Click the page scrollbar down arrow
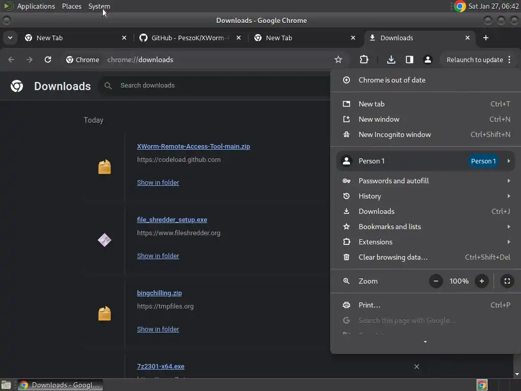The height and width of the screenshot is (391, 521). (517, 374)
